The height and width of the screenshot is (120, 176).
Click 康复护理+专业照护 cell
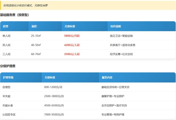[113, 96]
